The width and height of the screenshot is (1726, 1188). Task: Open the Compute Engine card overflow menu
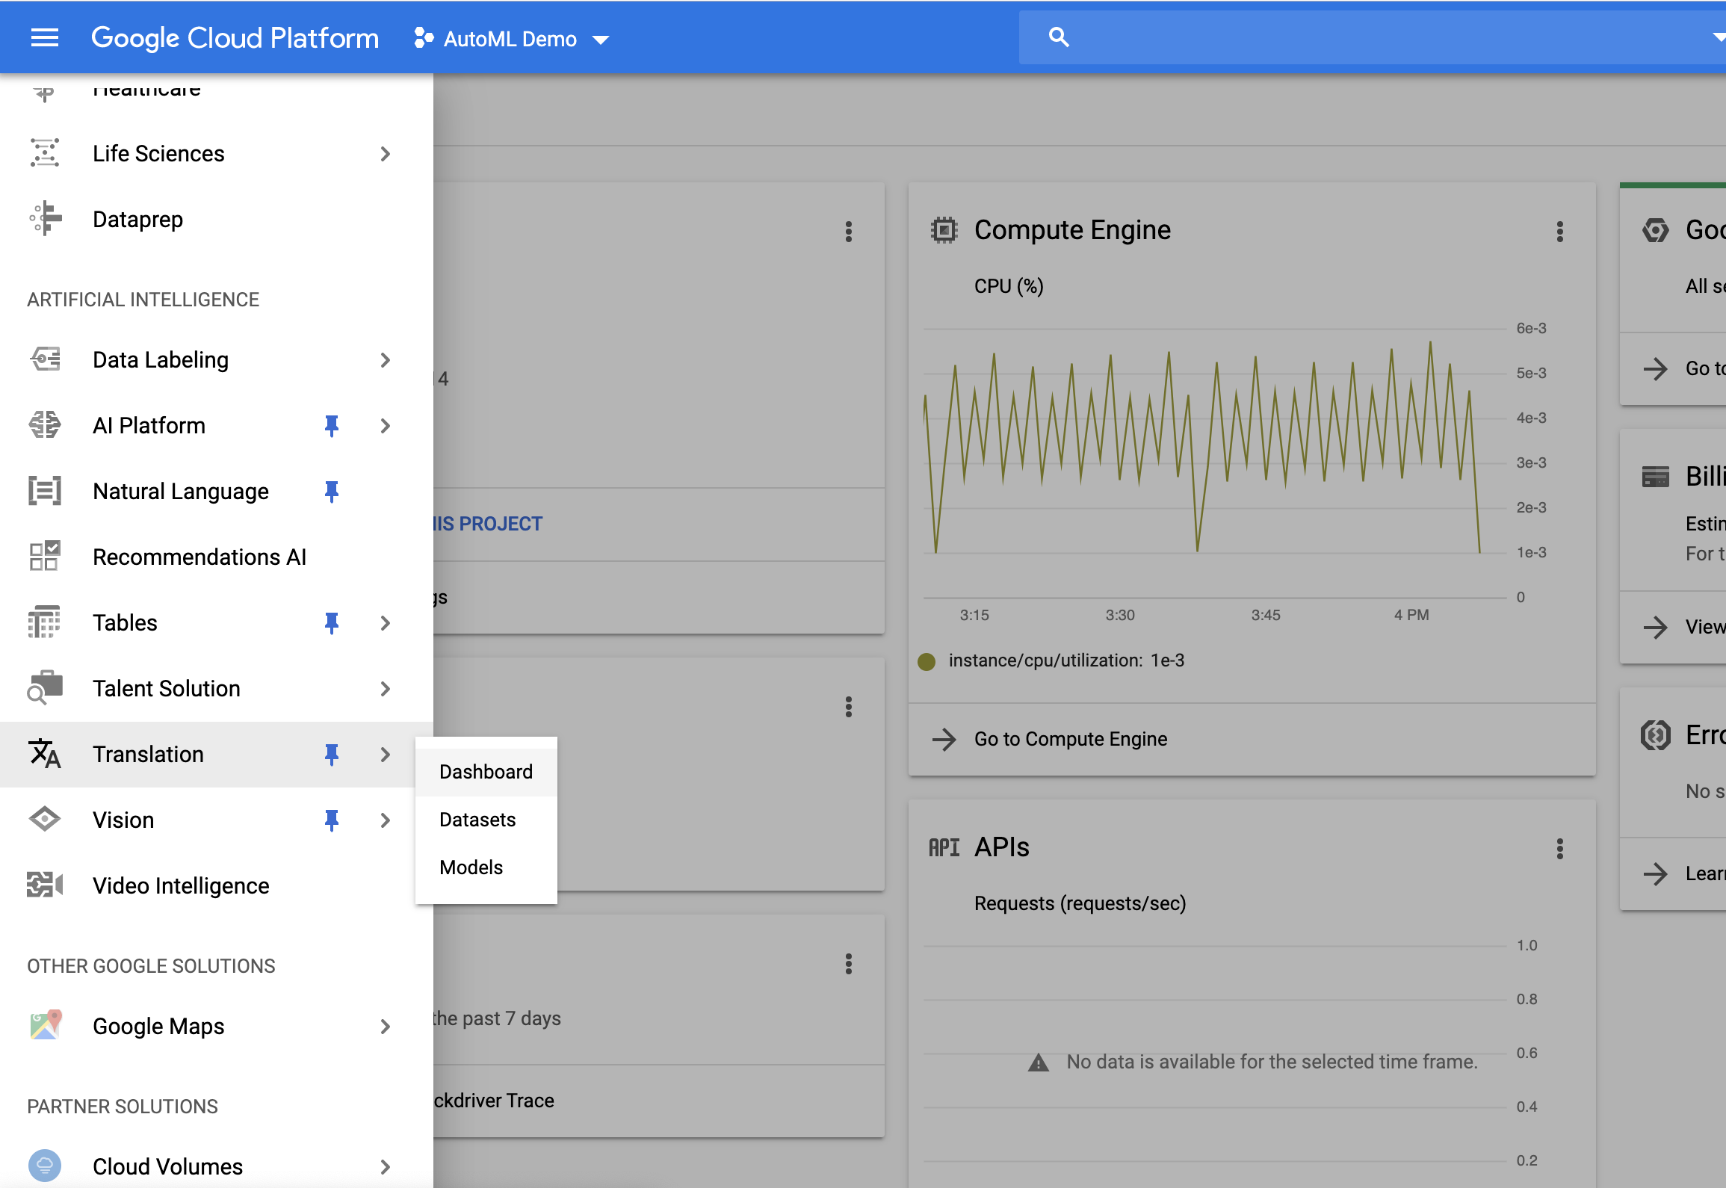[1559, 232]
